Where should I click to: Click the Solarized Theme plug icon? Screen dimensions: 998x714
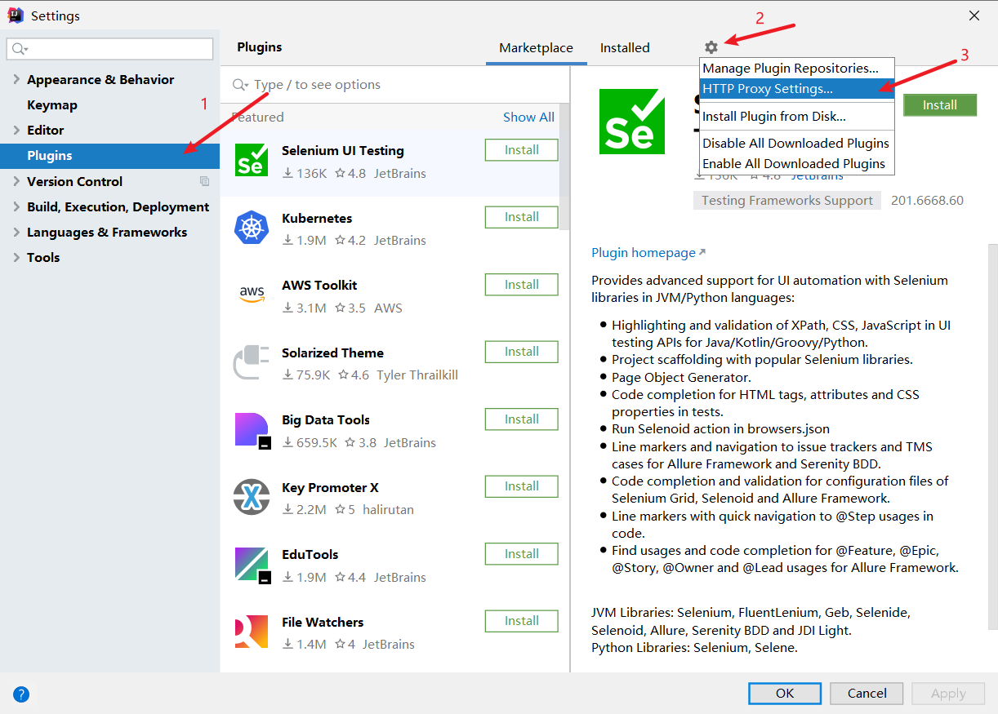[x=251, y=361]
